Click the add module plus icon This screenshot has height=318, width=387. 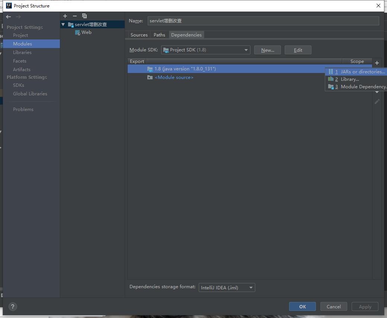(x=65, y=16)
